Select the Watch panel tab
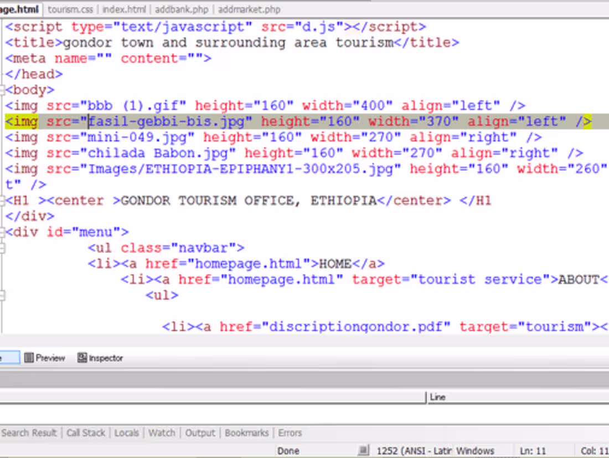This screenshot has height=458, width=609. point(162,432)
